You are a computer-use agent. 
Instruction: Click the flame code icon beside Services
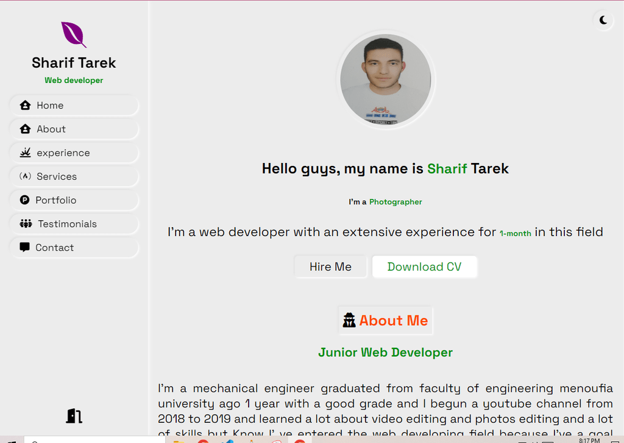click(25, 176)
